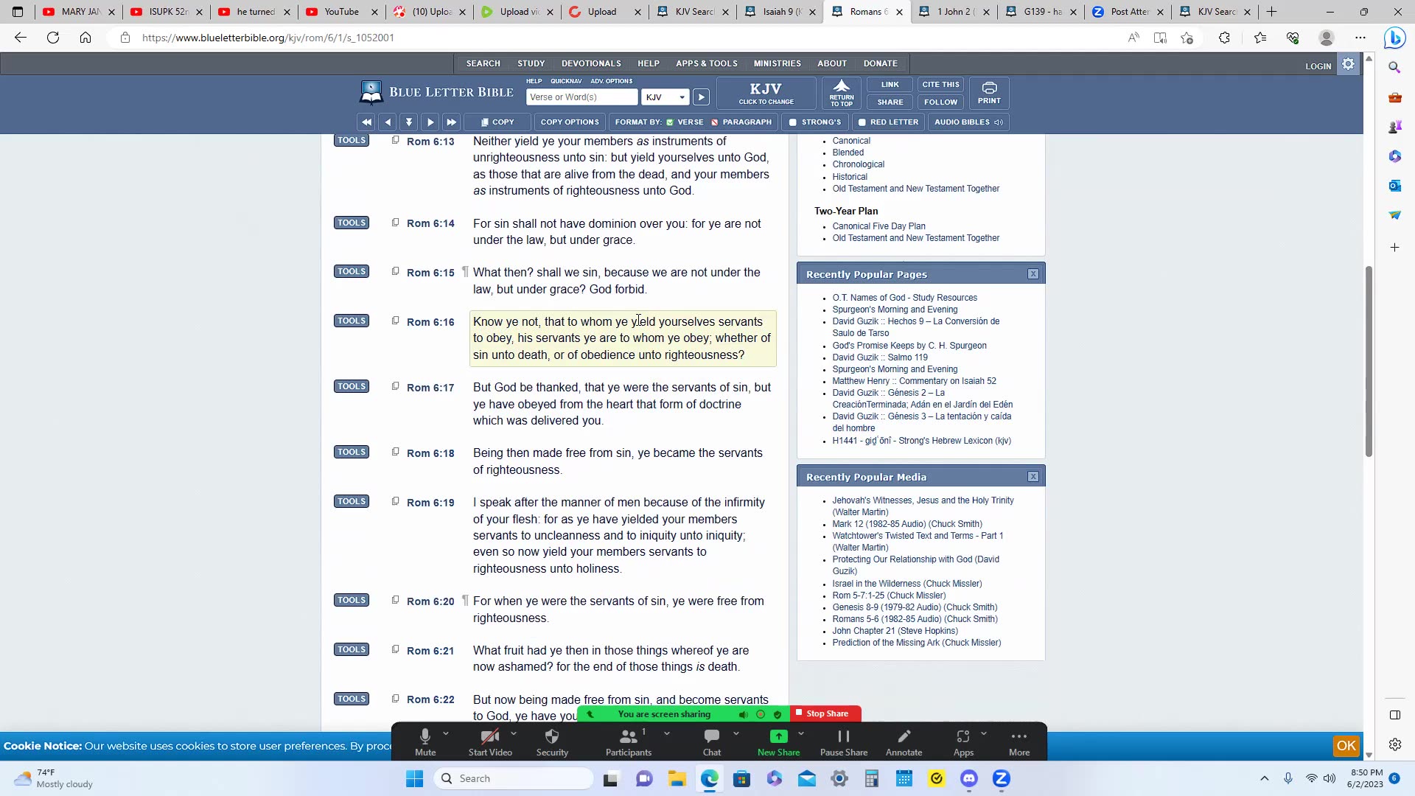Expand Start Video options arrow

coord(514,733)
